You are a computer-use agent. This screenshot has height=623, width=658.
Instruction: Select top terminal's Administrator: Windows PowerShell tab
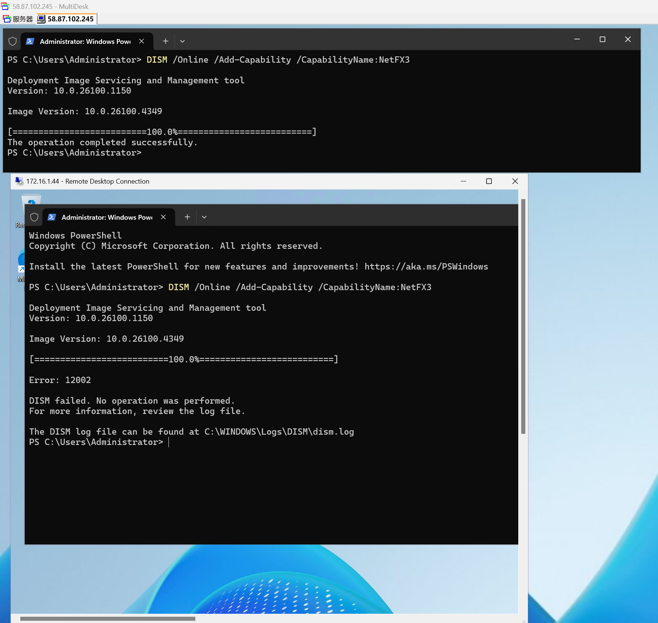tap(87, 41)
